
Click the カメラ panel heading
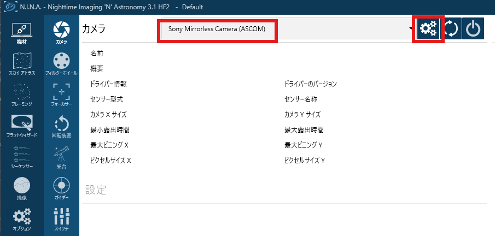[x=94, y=29]
